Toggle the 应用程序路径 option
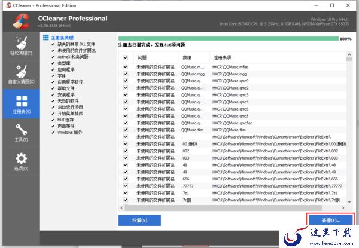 click(x=53, y=82)
